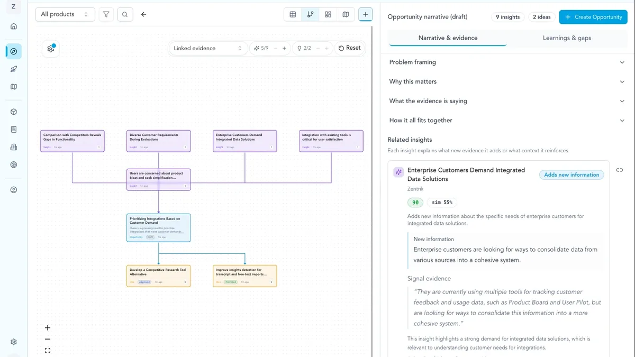The image size is (635, 357).
Task: Open the cube products icon in sidebar
Action: pos(14,112)
